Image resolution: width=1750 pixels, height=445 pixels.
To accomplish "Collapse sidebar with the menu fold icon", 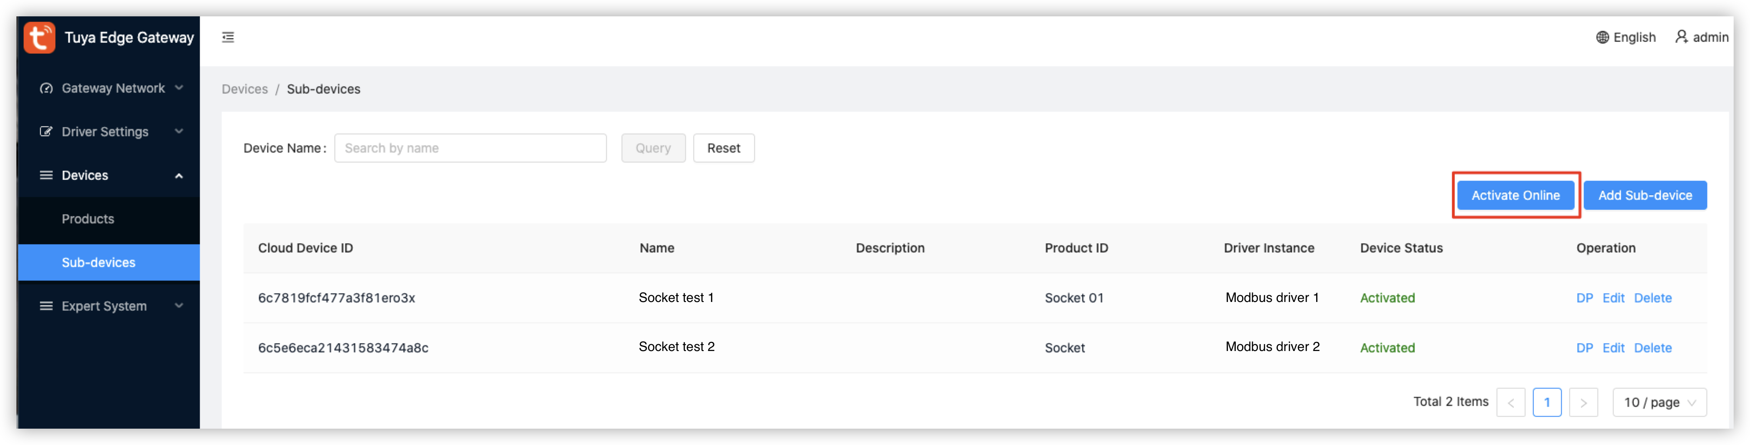I will click(228, 37).
